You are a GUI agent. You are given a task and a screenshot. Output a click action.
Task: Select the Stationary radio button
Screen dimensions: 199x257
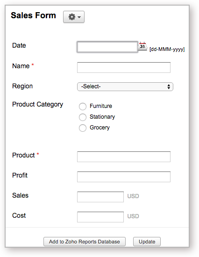coord(83,117)
